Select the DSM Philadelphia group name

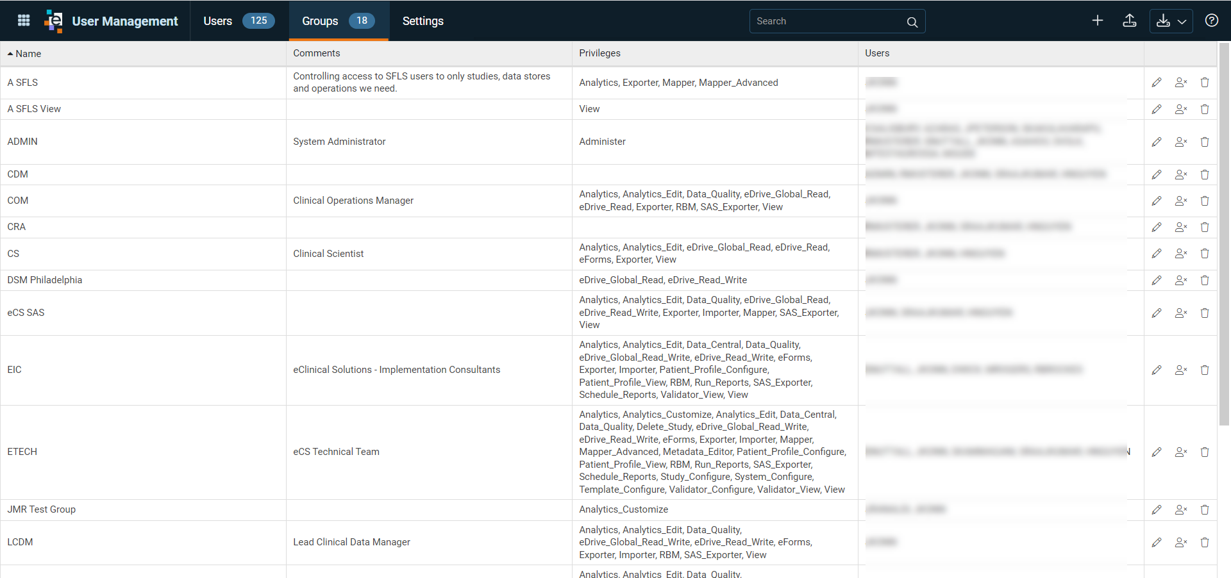[x=45, y=280]
